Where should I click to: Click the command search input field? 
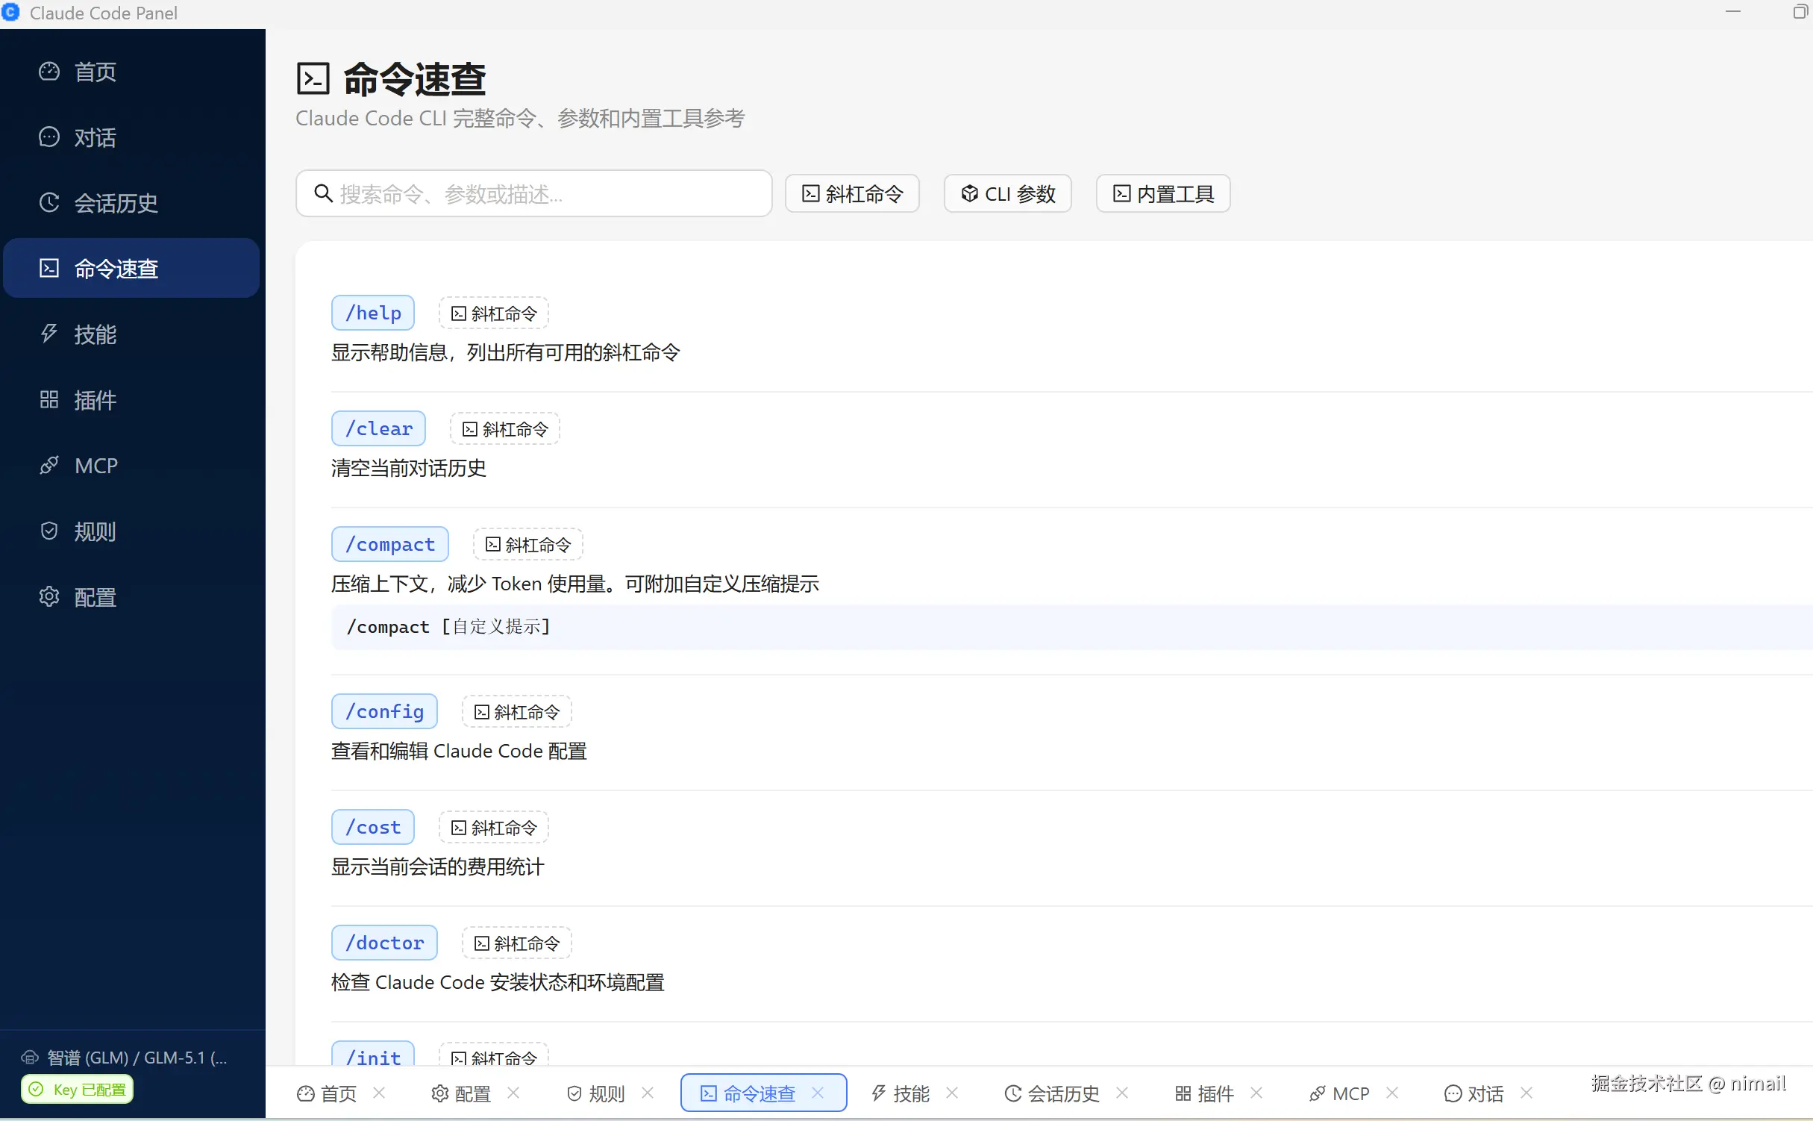pos(533,193)
